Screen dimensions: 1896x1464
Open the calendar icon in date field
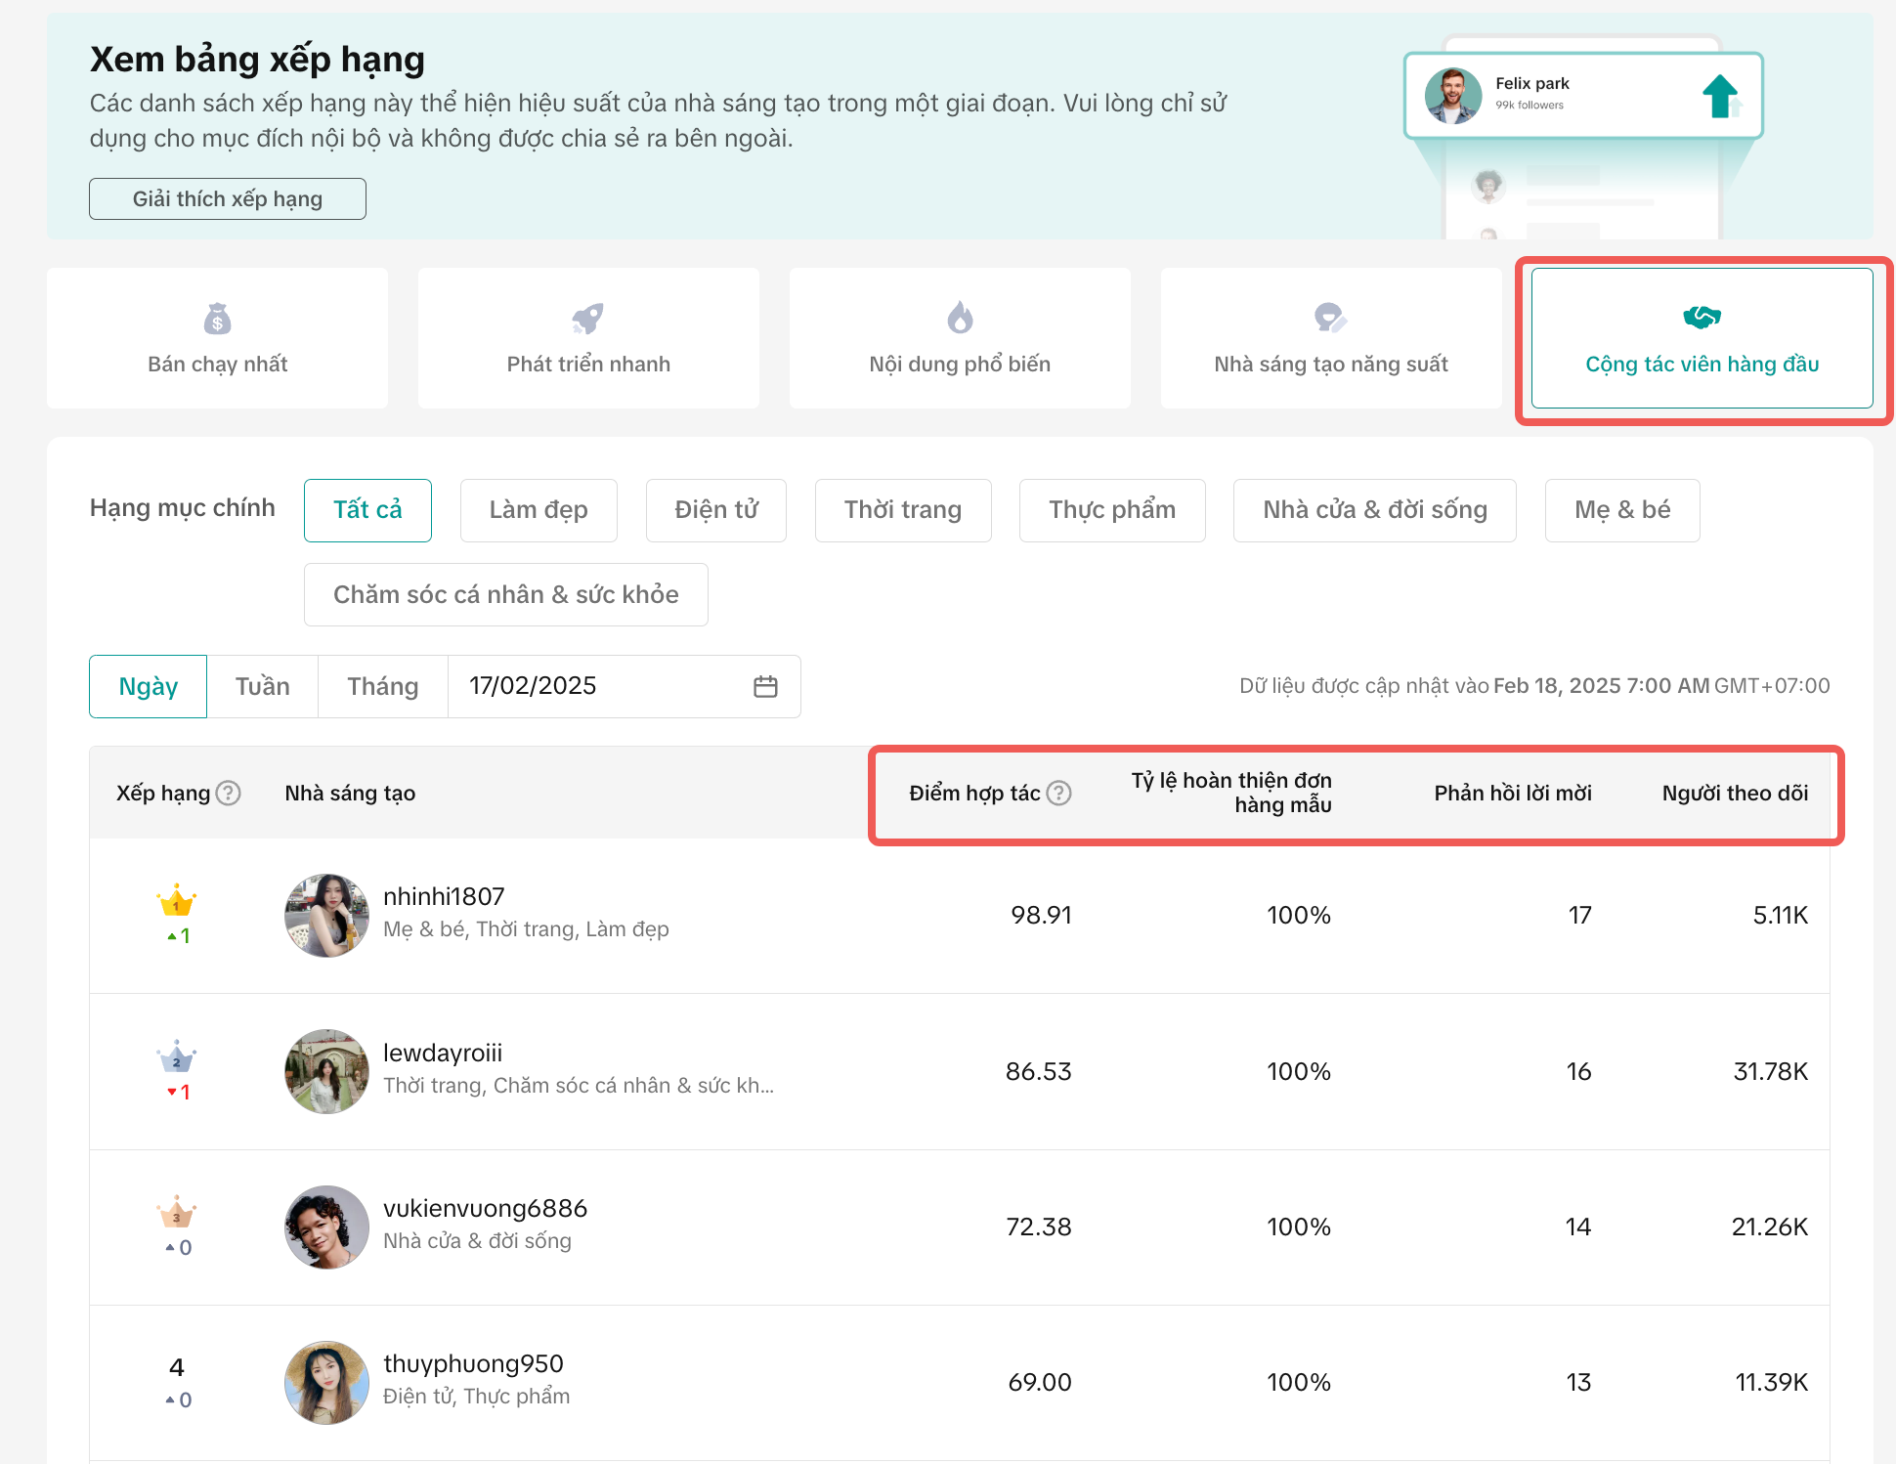(765, 687)
